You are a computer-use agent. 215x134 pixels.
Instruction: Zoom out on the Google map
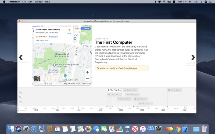pos(88,78)
